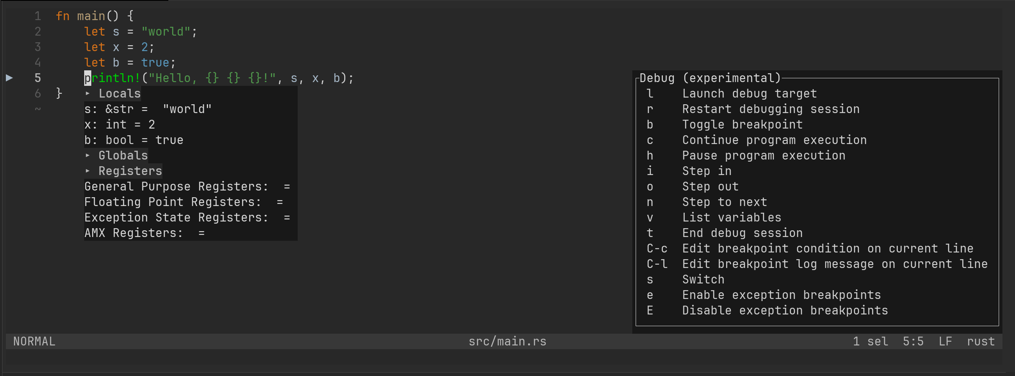The height and width of the screenshot is (376, 1015).
Task: Click the breakpoint marker on line 5
Action: [x=9, y=77]
